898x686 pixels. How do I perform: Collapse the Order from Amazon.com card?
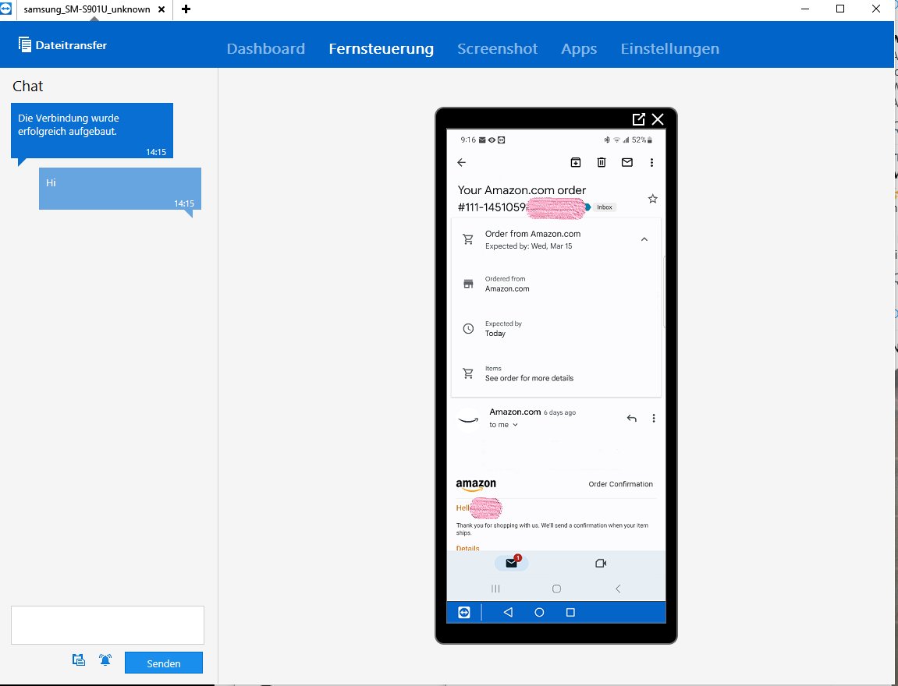(644, 239)
